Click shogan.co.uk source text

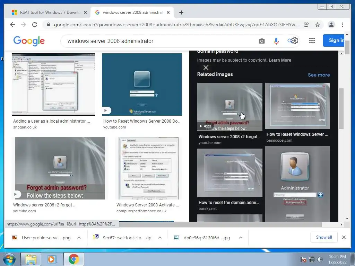(x=25, y=127)
